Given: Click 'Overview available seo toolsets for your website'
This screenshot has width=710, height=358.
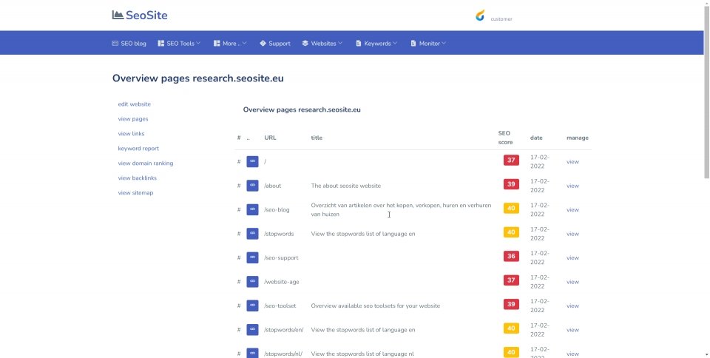Looking at the screenshot, I should [x=376, y=305].
